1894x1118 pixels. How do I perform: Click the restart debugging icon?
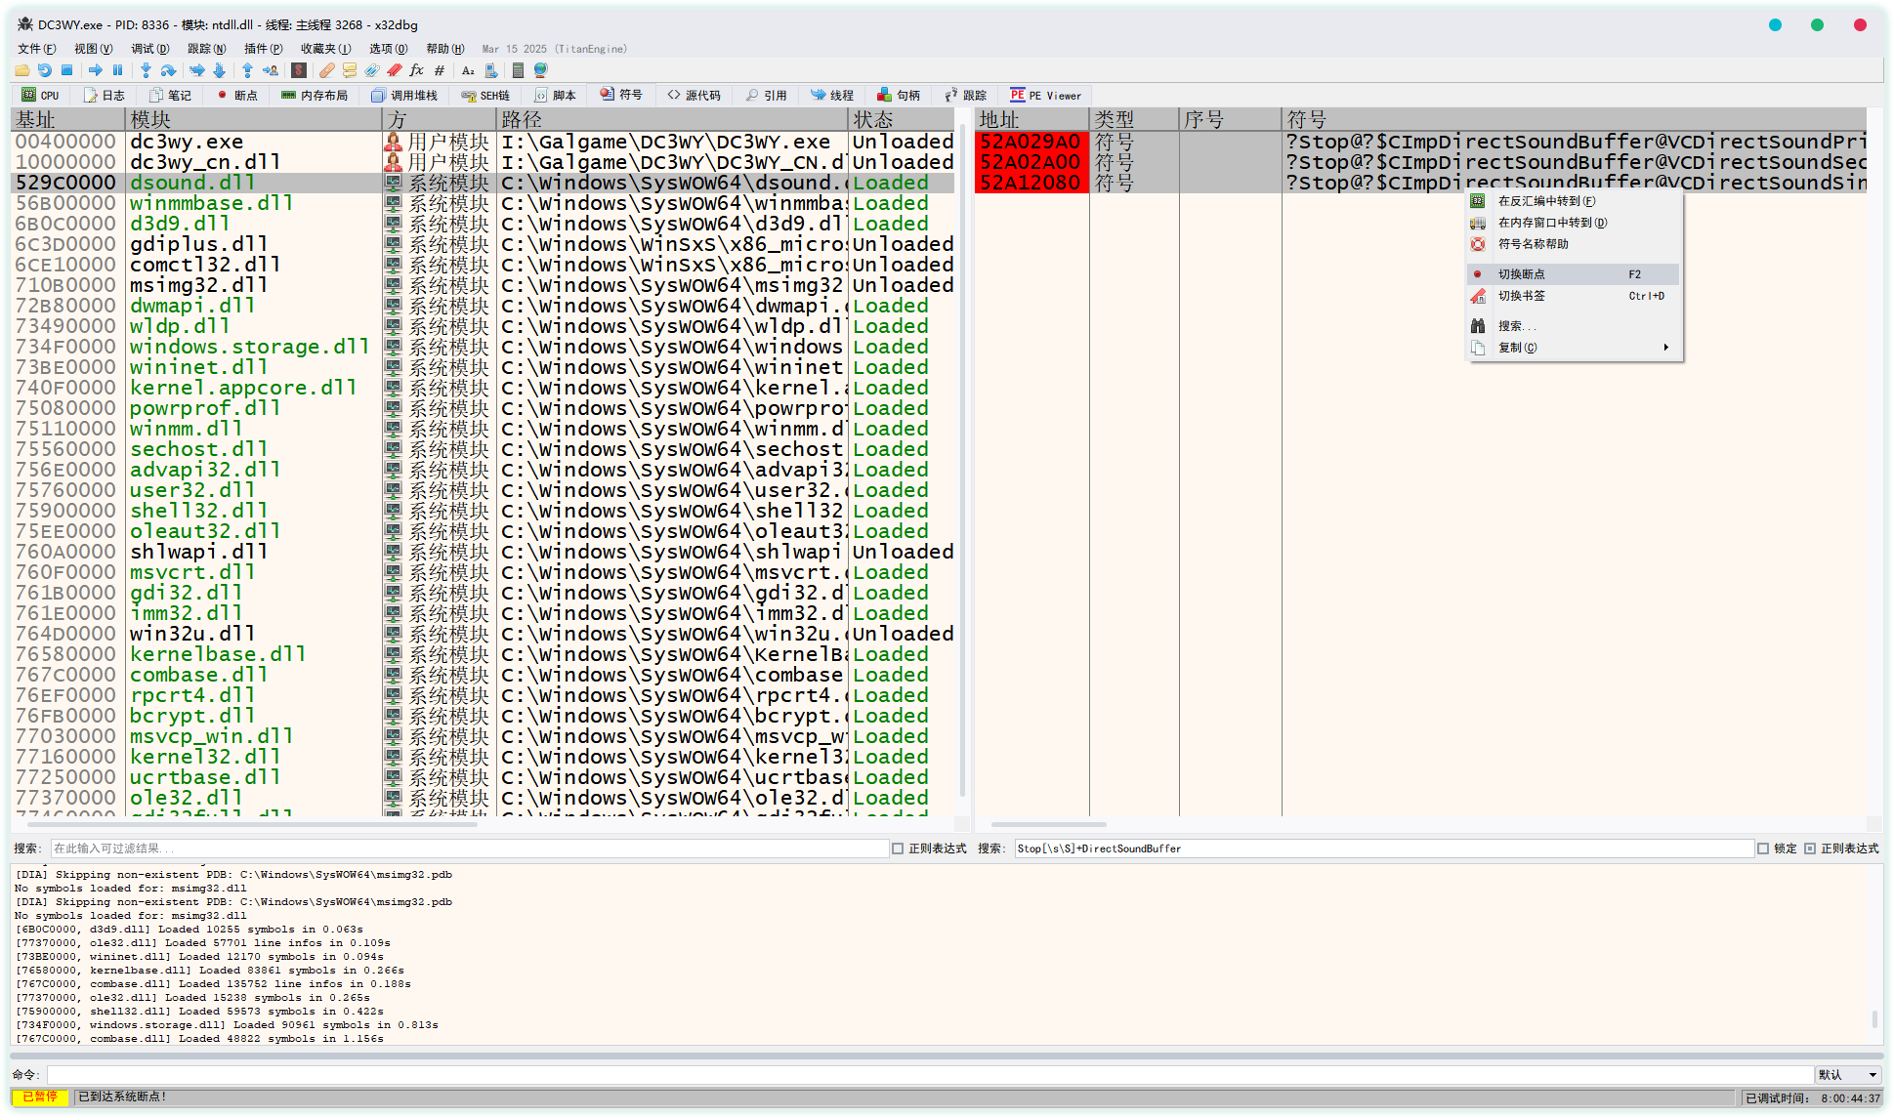pos(45,70)
